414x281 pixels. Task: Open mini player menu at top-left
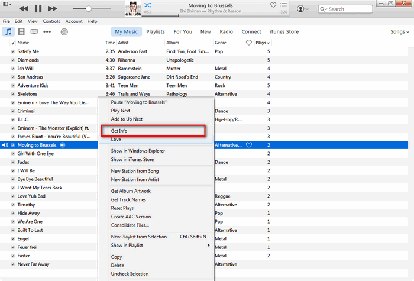tap(7, 4)
